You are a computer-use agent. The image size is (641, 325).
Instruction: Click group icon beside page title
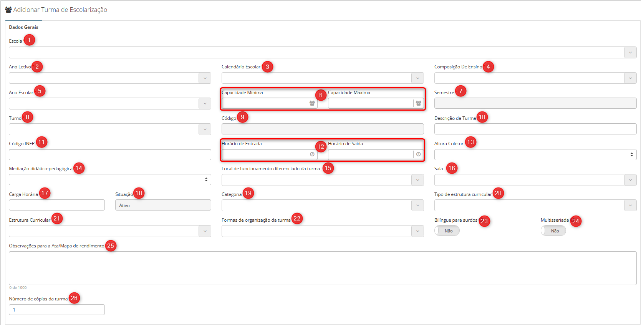click(x=8, y=10)
